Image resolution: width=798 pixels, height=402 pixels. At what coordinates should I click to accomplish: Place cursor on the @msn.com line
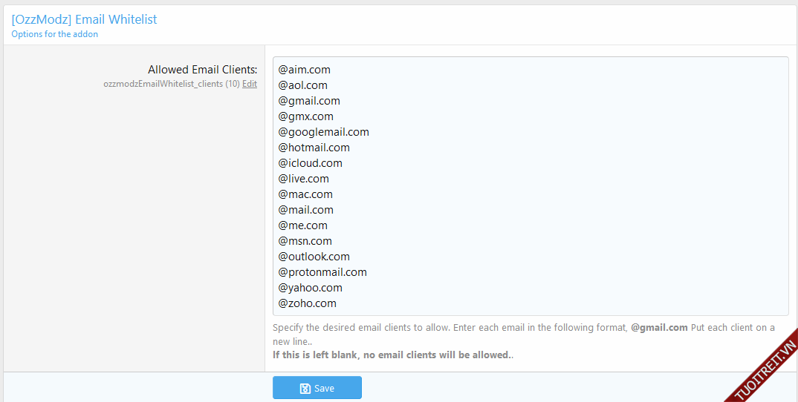305,241
